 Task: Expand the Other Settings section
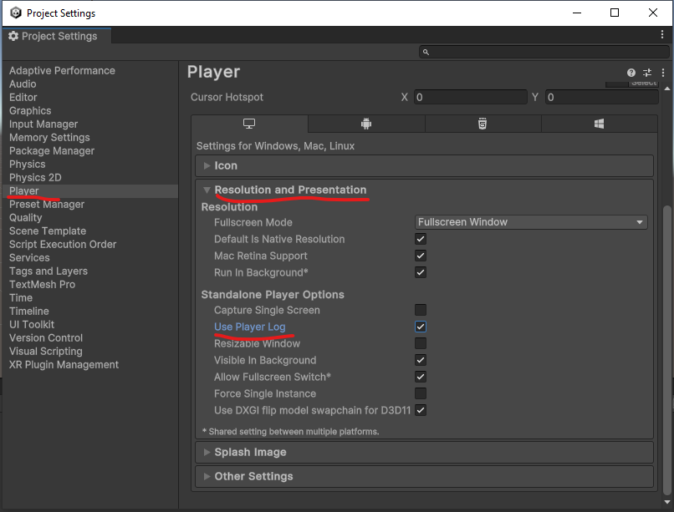click(x=253, y=476)
